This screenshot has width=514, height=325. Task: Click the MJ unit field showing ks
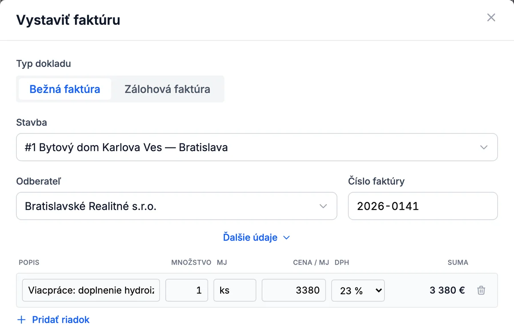pyautogui.click(x=235, y=290)
